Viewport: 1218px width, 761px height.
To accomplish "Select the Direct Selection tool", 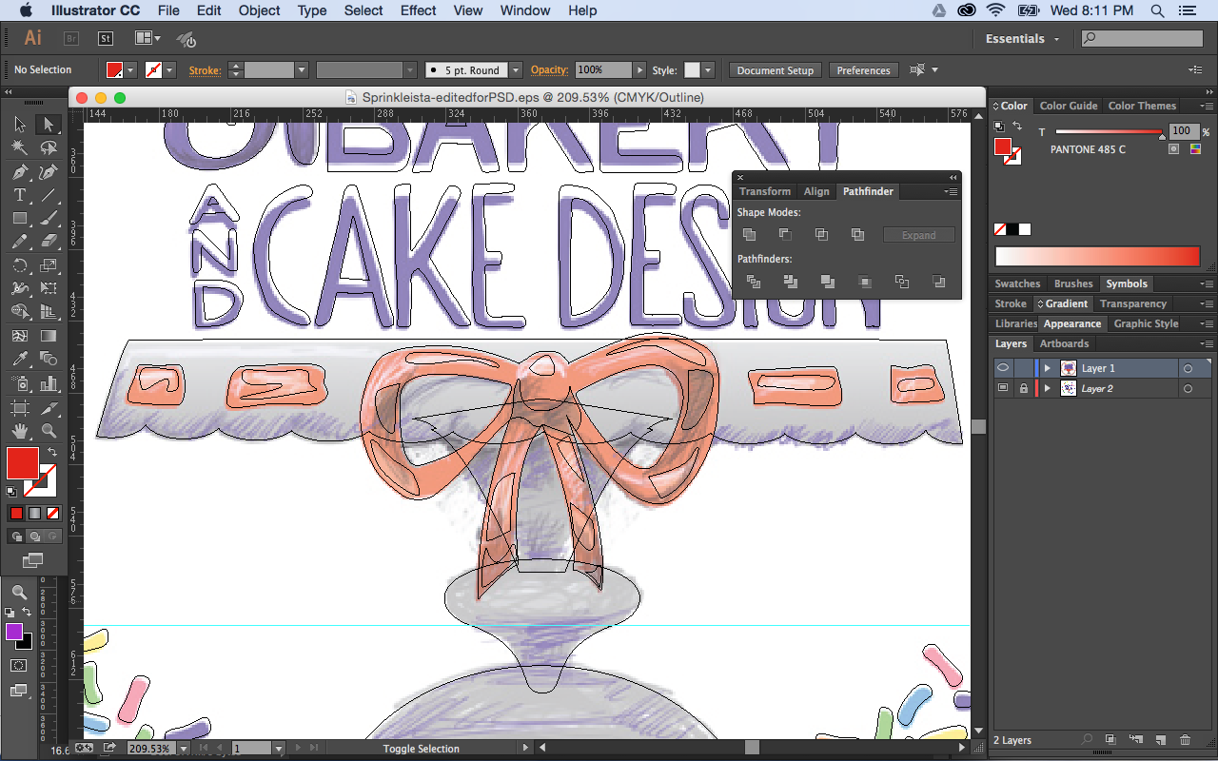I will coord(49,125).
